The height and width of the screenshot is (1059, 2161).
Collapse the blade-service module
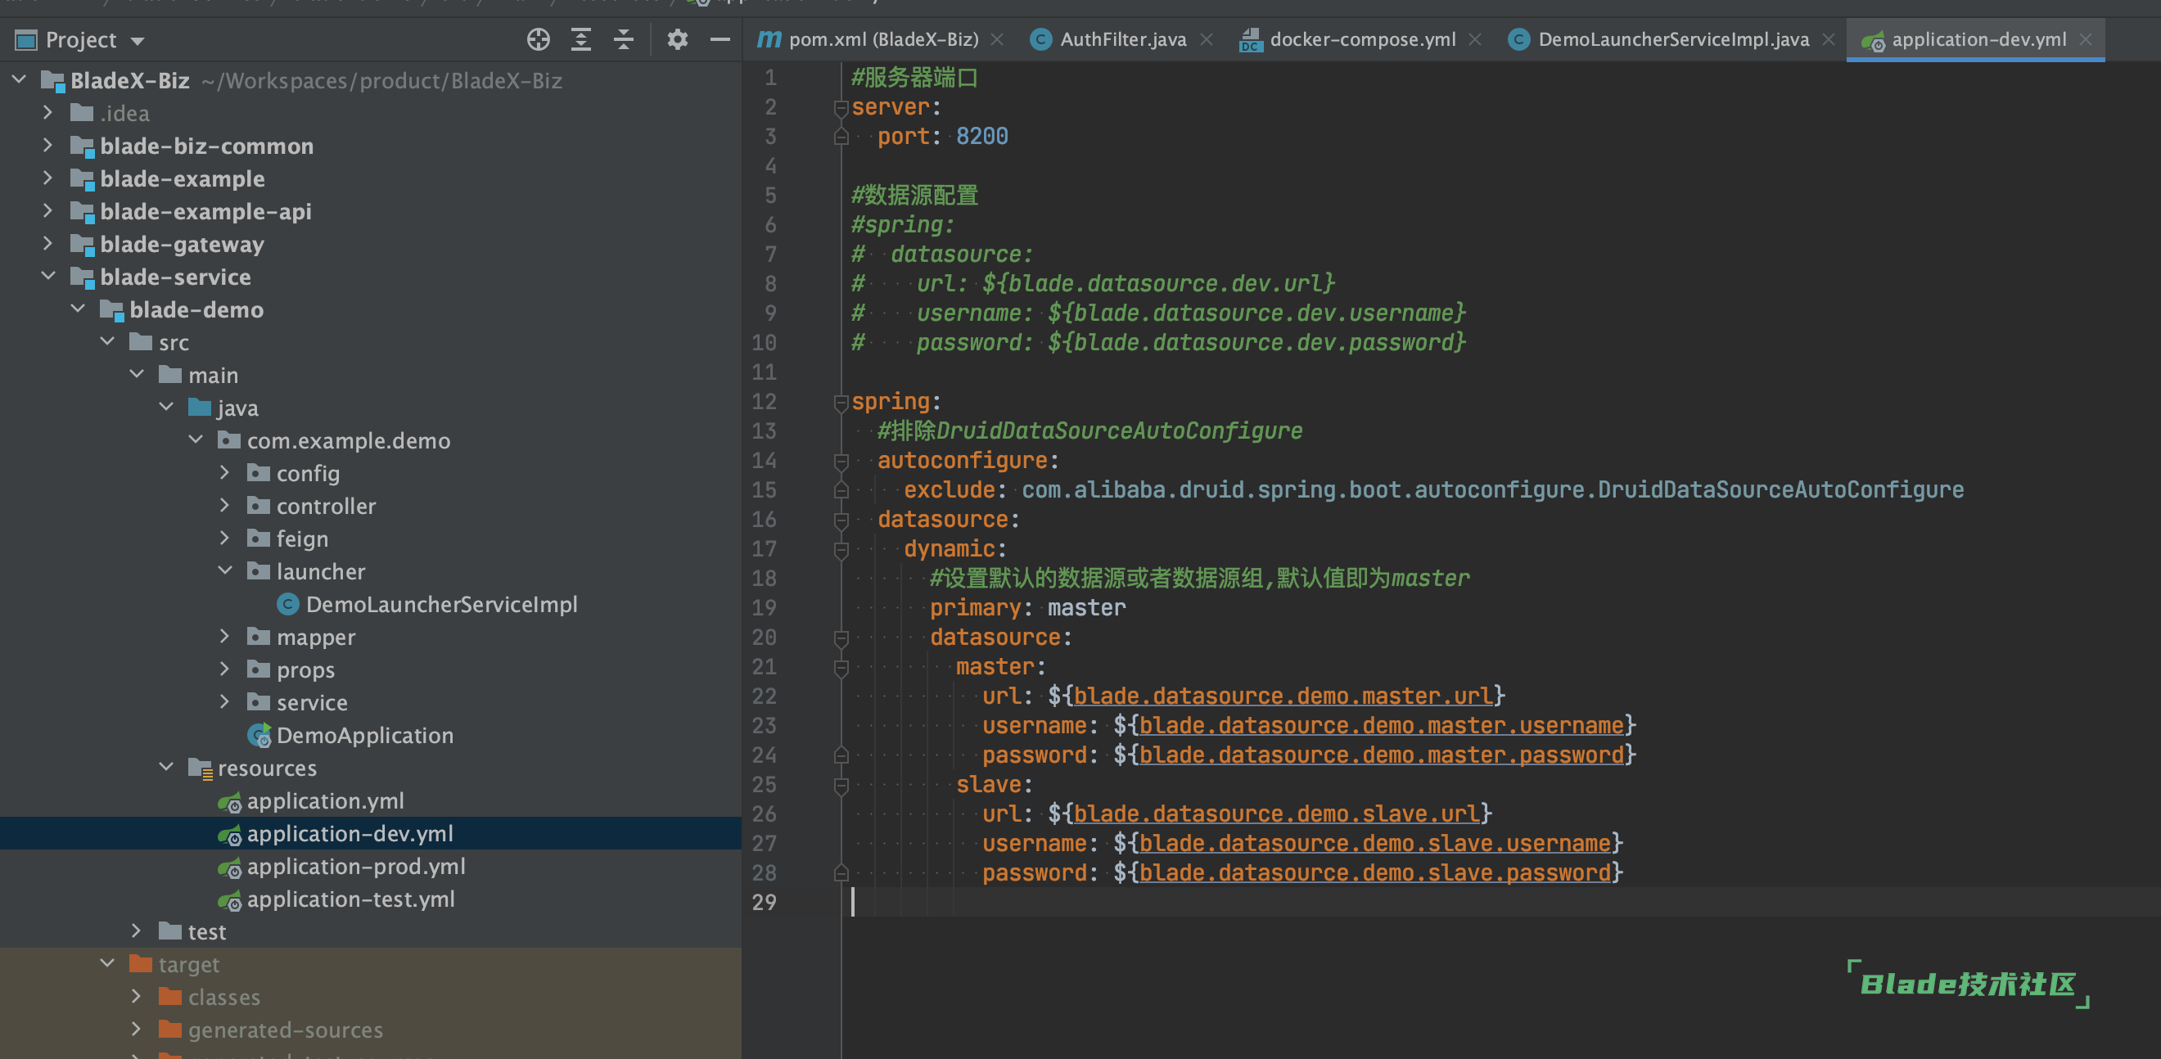[x=48, y=276]
